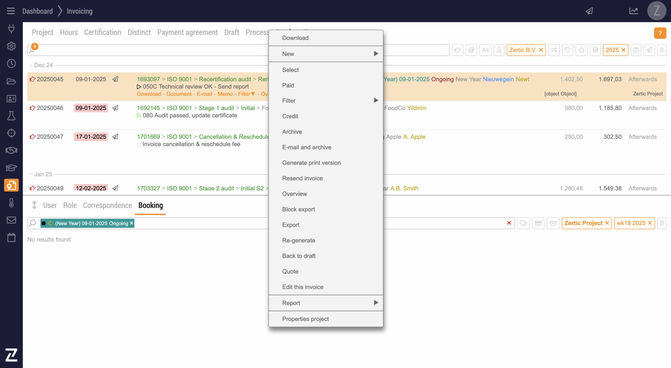Click the star filter icon in toolbar

[581, 50]
